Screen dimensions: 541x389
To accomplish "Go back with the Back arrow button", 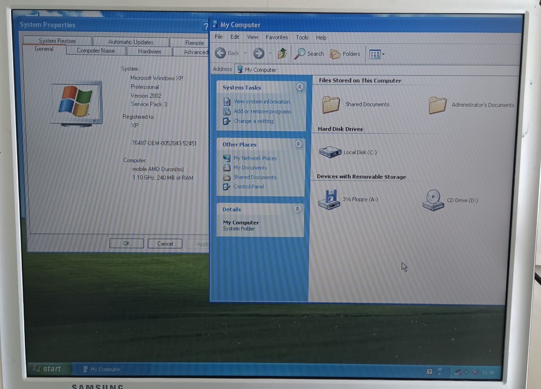I will point(227,53).
